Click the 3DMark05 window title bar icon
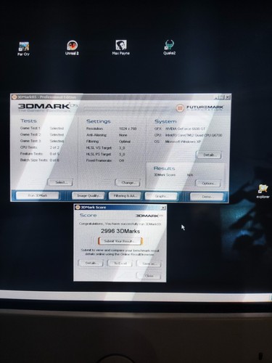The height and width of the screenshot is (363, 272). pyautogui.click(x=15, y=97)
